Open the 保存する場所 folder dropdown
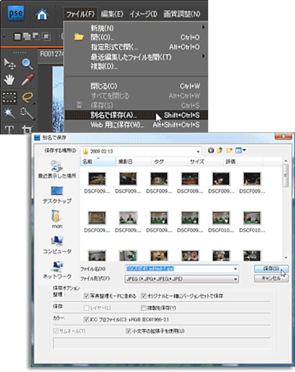Screen dimensions: 295x372 198,151
